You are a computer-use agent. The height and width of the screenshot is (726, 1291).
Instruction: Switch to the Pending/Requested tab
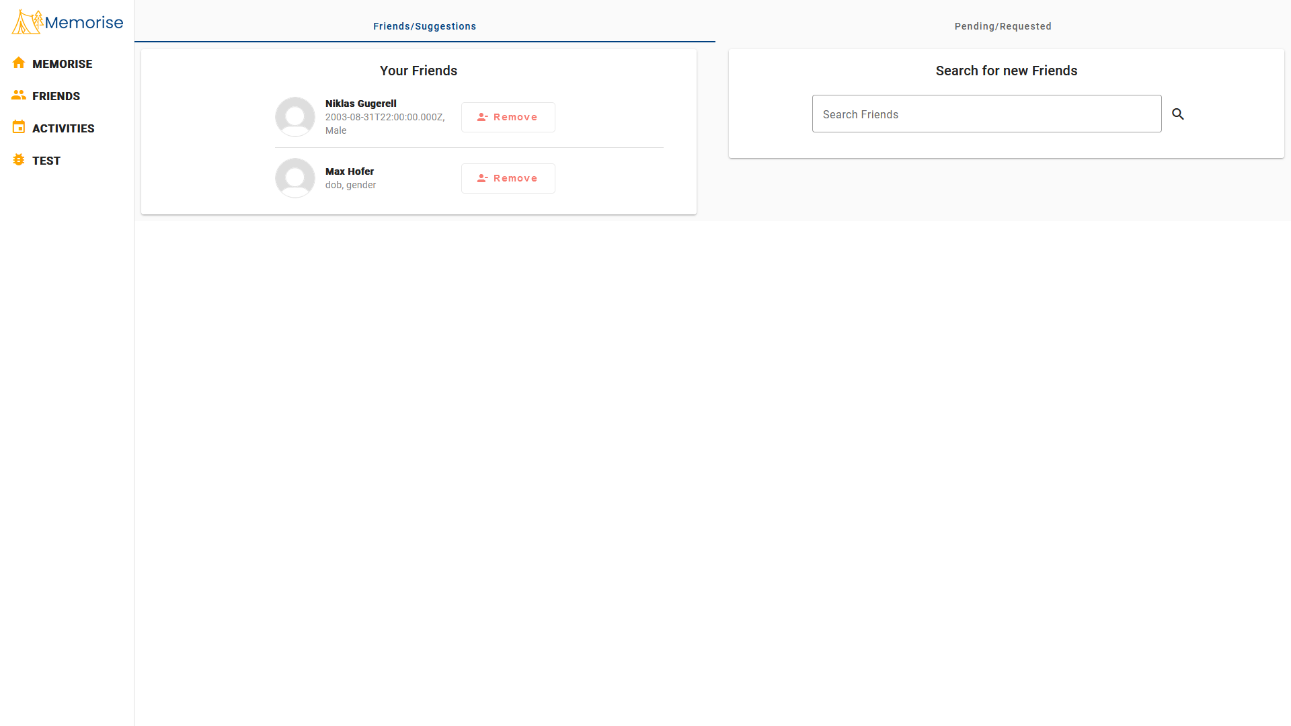coord(1003,26)
